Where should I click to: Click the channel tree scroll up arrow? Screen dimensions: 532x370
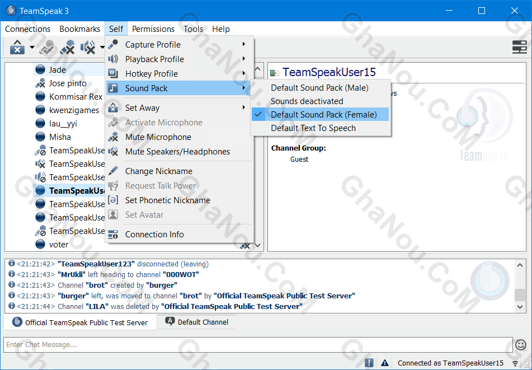(258, 69)
